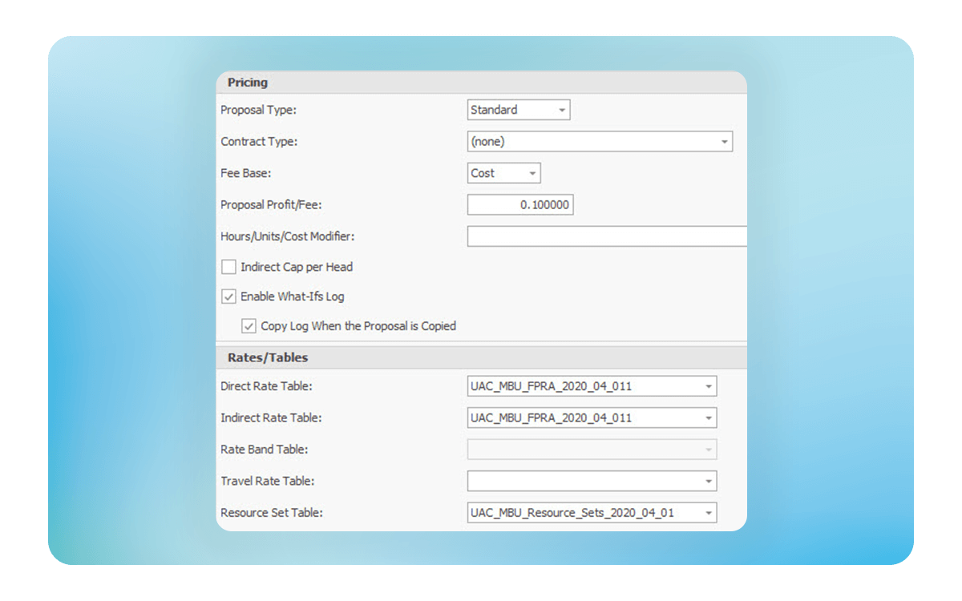Open the empty Travel Rate Table dropdown
This screenshot has height=601, width=962.
[708, 482]
